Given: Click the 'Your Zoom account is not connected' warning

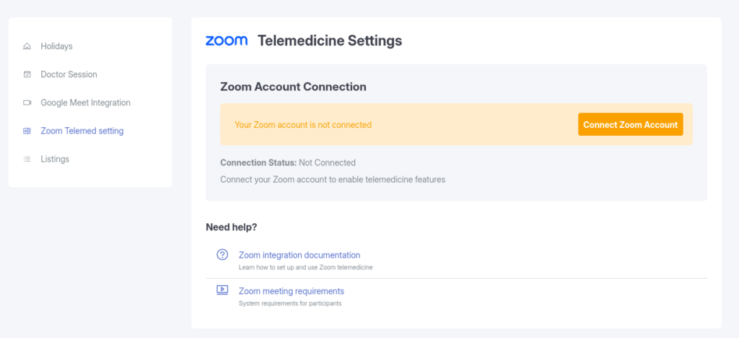Looking at the screenshot, I should click(x=303, y=125).
